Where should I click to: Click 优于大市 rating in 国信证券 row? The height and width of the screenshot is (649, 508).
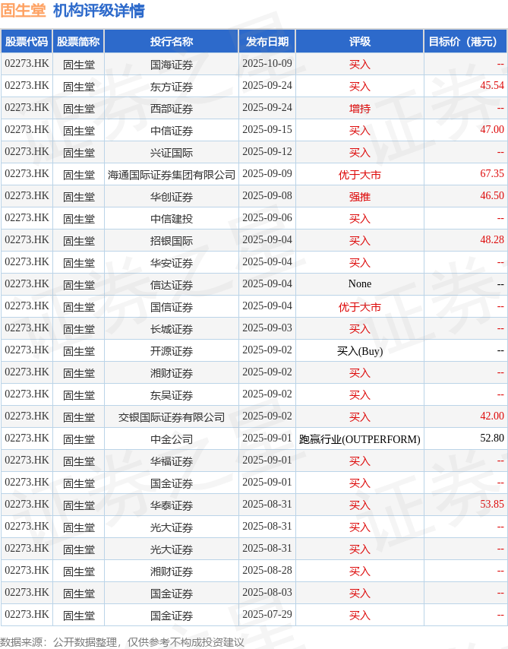pyautogui.click(x=360, y=307)
